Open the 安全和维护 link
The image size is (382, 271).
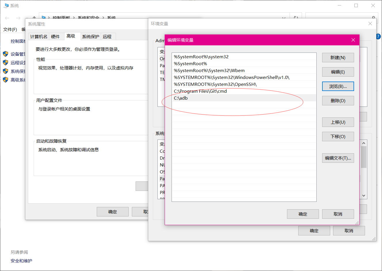[21, 261]
